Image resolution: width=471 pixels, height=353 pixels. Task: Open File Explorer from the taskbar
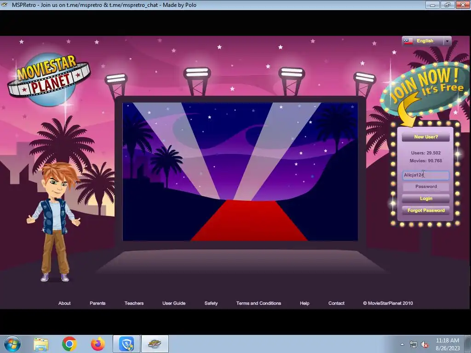pos(41,344)
